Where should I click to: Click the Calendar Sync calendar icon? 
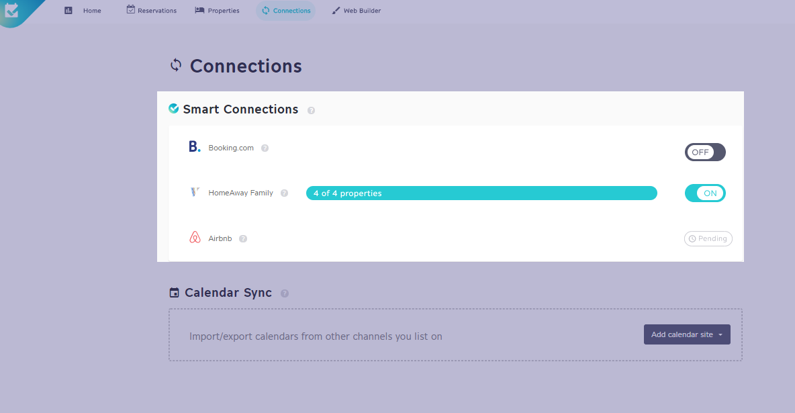(174, 292)
